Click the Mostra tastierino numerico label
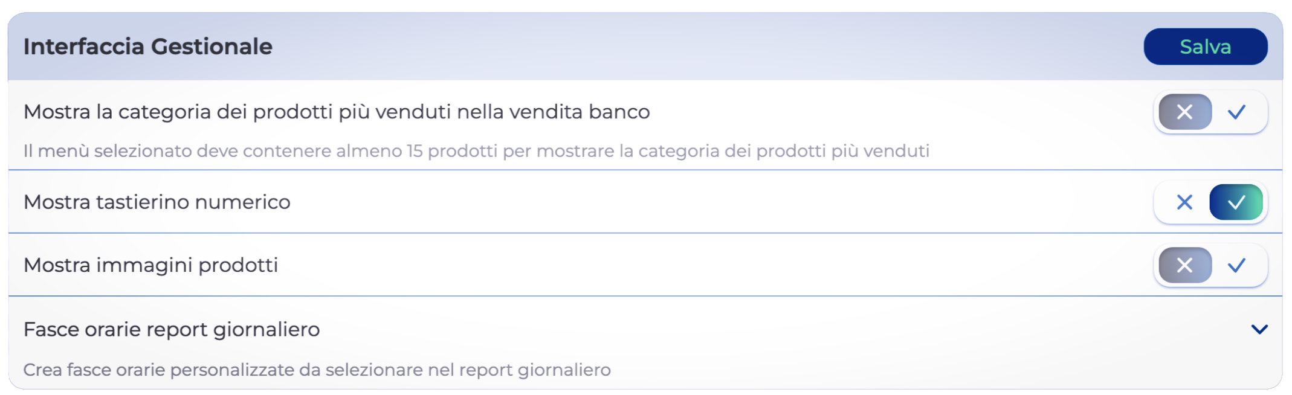Image resolution: width=1292 pixels, height=395 pixels. coord(157,202)
